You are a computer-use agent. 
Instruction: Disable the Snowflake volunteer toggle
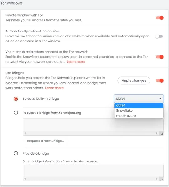click(x=160, y=57)
